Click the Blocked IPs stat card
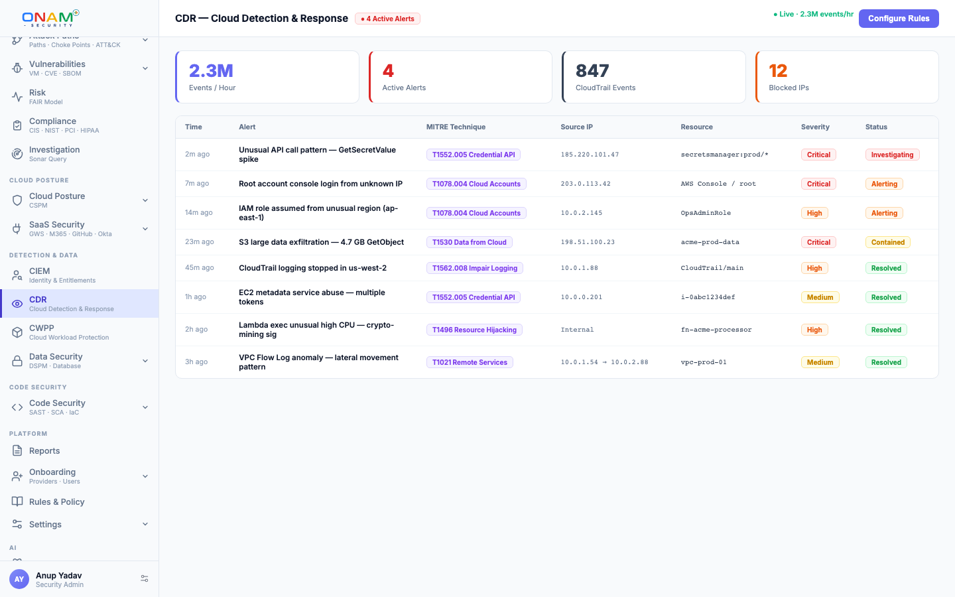This screenshot has width=955, height=597. pyautogui.click(x=847, y=77)
